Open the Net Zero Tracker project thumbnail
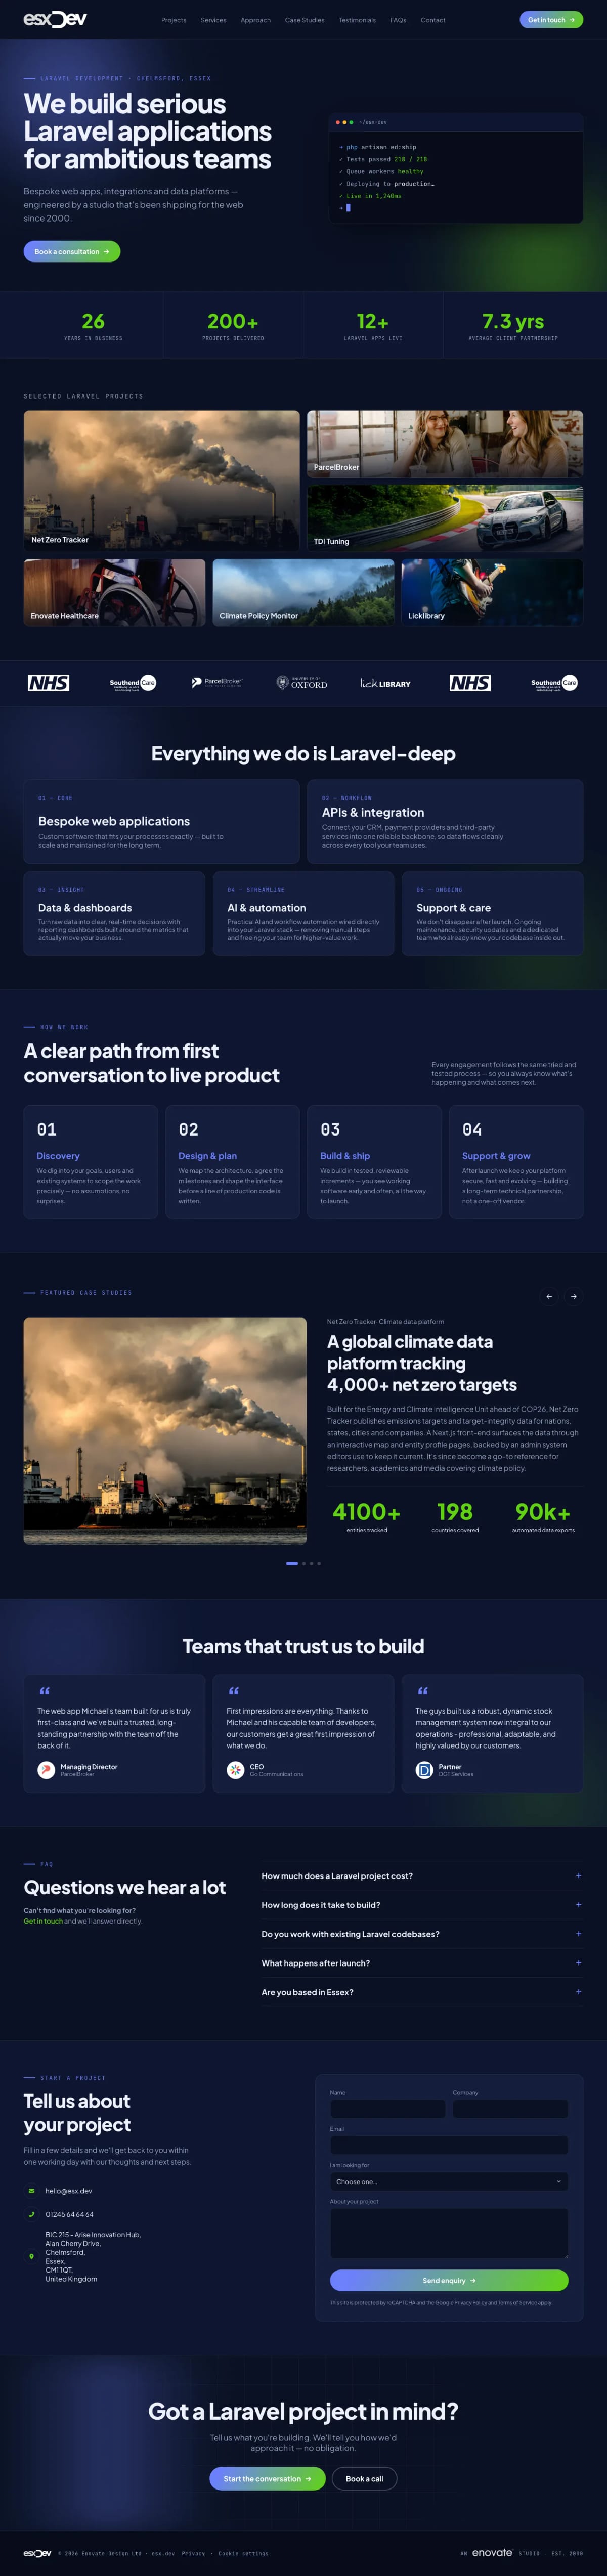The image size is (607, 2576). tap(162, 480)
